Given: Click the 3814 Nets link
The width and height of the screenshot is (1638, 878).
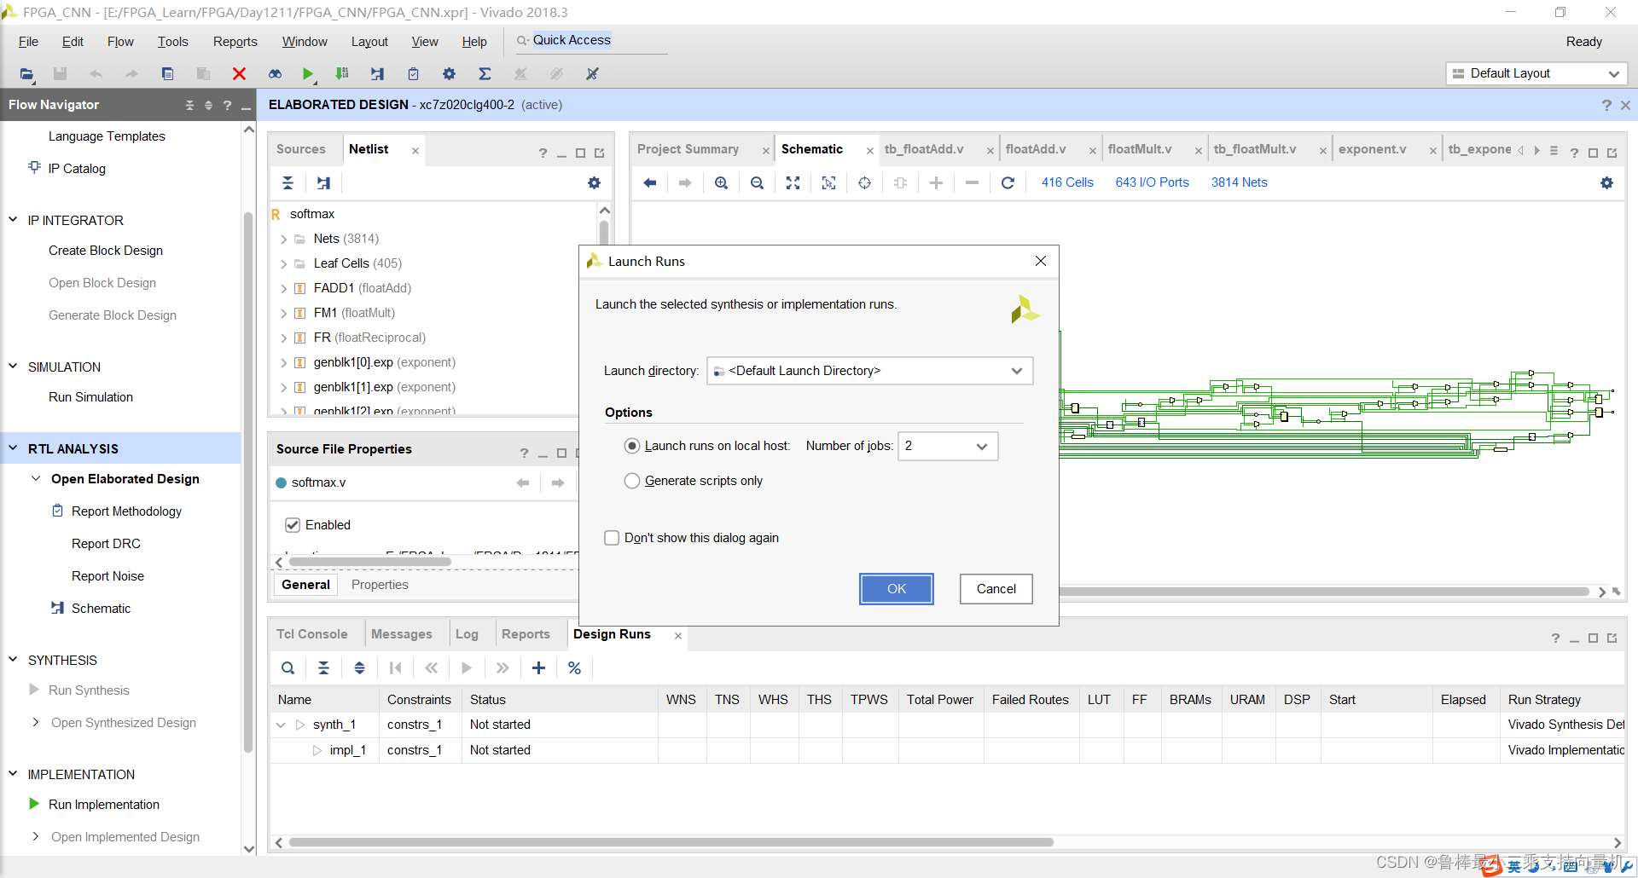Looking at the screenshot, I should coord(1240,182).
